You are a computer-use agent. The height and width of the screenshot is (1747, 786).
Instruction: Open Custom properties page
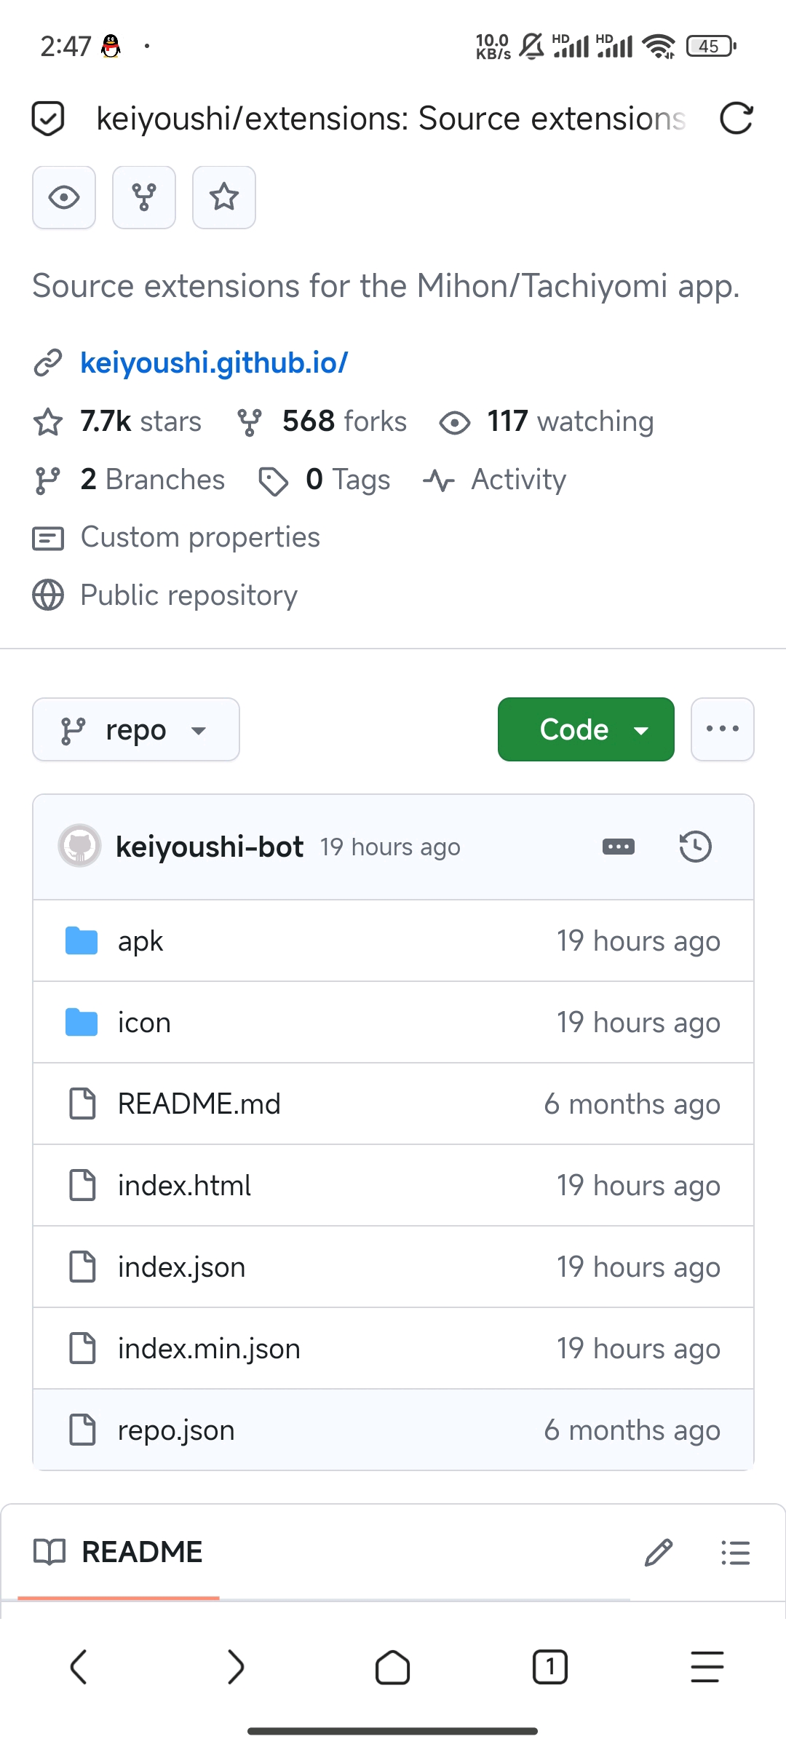[x=200, y=537]
